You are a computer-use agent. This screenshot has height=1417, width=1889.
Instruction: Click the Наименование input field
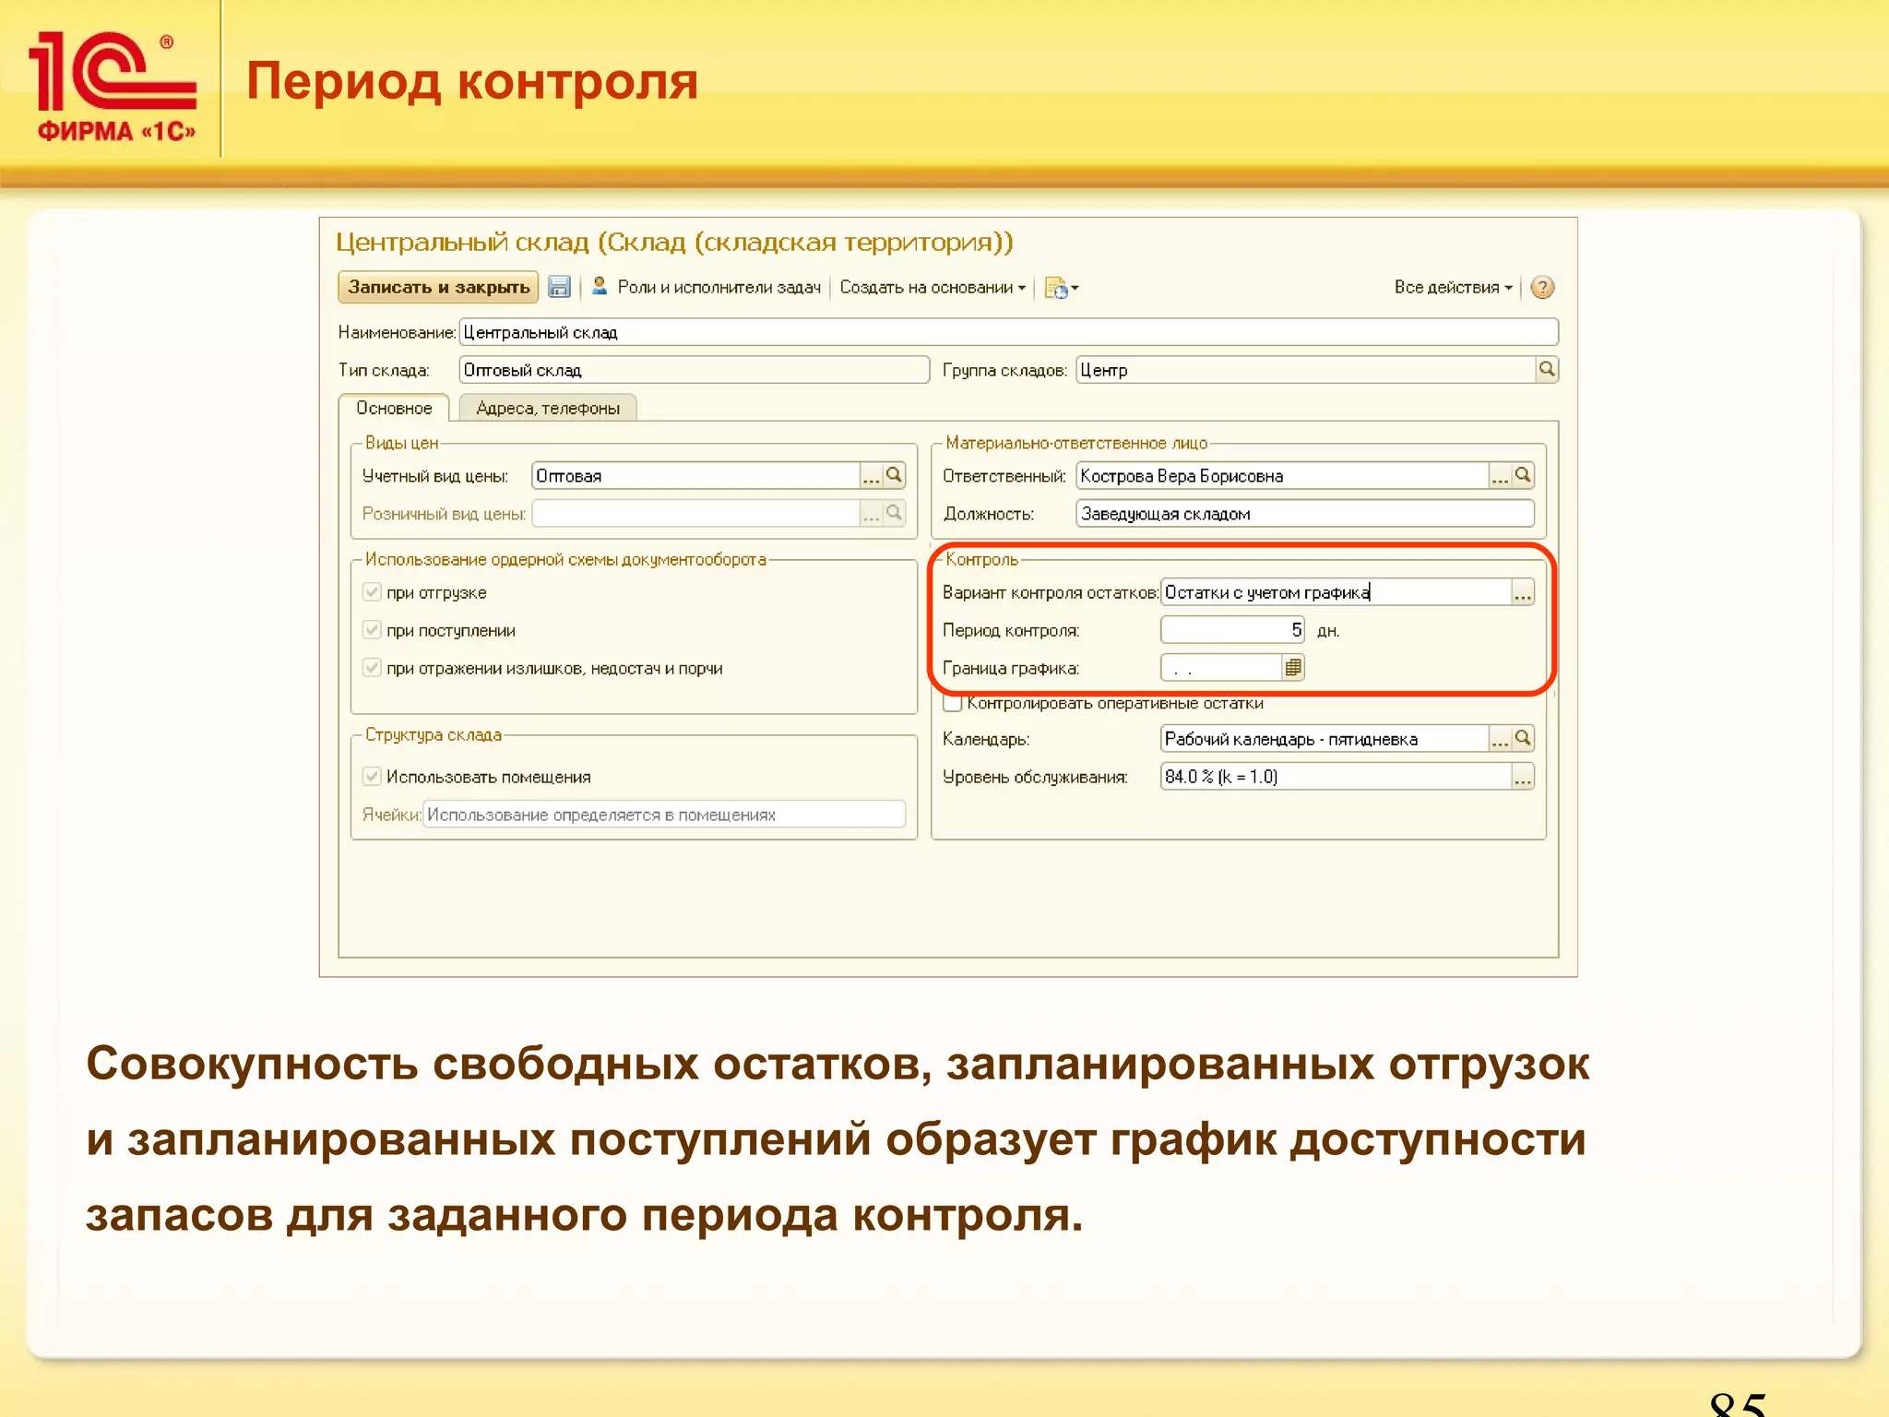(1008, 332)
